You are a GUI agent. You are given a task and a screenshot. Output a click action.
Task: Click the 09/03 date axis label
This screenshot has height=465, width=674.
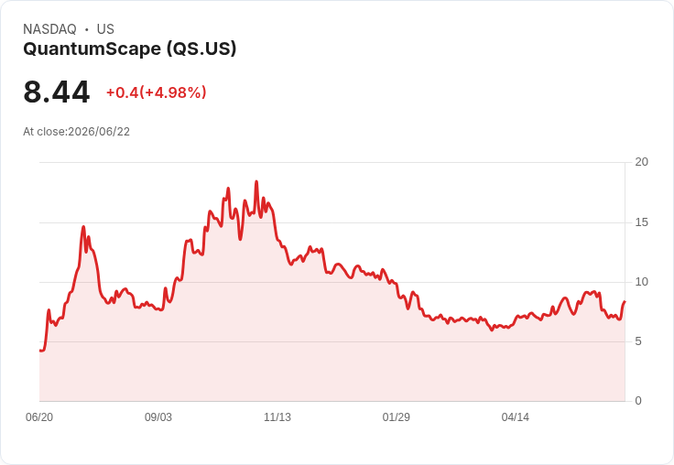click(158, 417)
